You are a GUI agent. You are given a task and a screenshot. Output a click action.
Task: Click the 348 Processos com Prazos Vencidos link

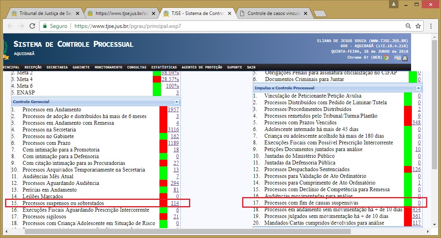click(416, 122)
